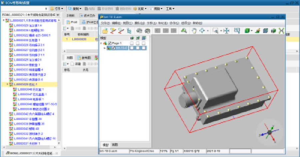Select the pan hand tool
Screen dimensions: 300x157
coord(194,31)
